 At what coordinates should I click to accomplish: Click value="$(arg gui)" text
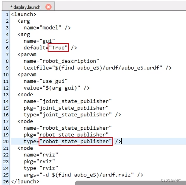click(52, 88)
